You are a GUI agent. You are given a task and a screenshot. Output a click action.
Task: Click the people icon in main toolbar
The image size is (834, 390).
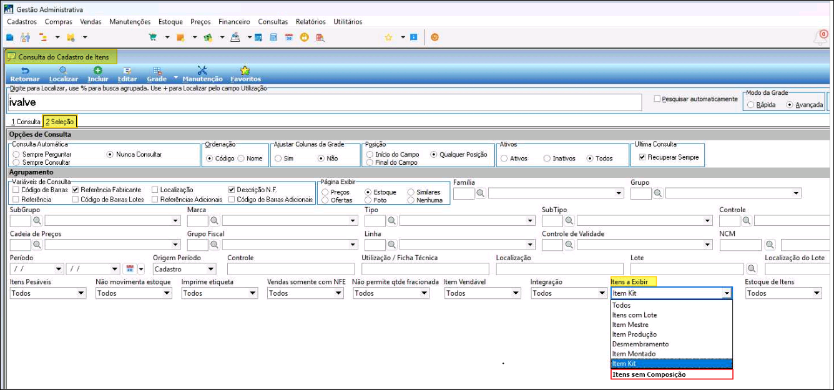(25, 37)
